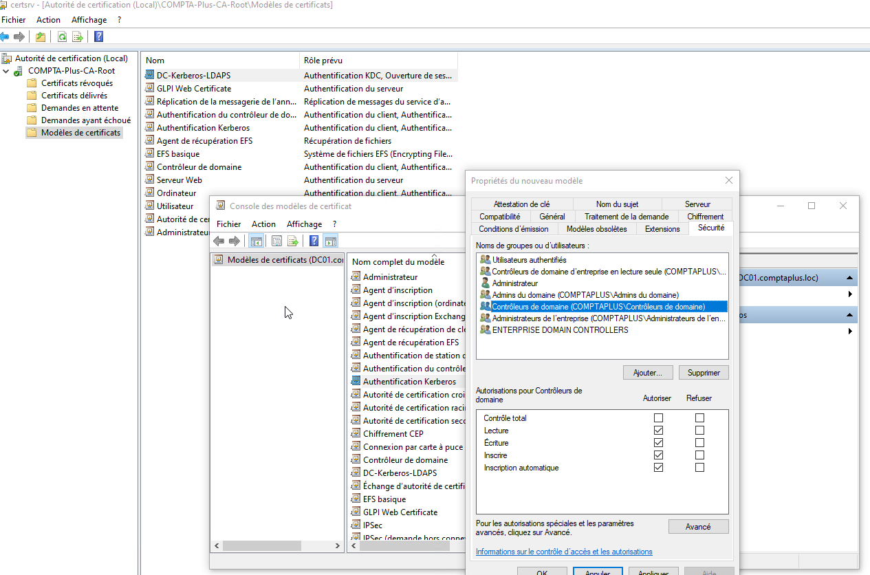Open the Affichage menu in the certsrv window

[x=89, y=20]
